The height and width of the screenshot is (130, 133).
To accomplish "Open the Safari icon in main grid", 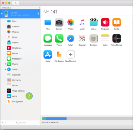I will click(71, 38).
